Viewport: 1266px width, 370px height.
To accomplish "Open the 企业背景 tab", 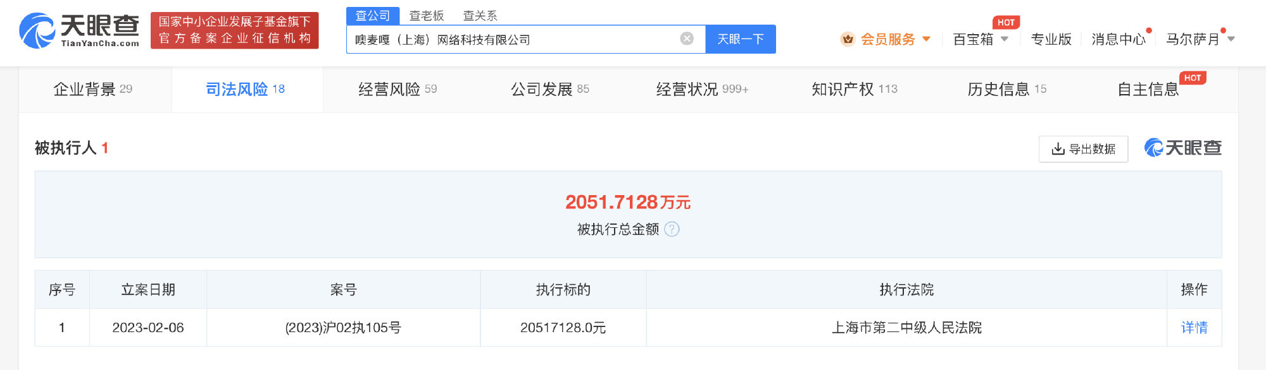I will click(94, 89).
